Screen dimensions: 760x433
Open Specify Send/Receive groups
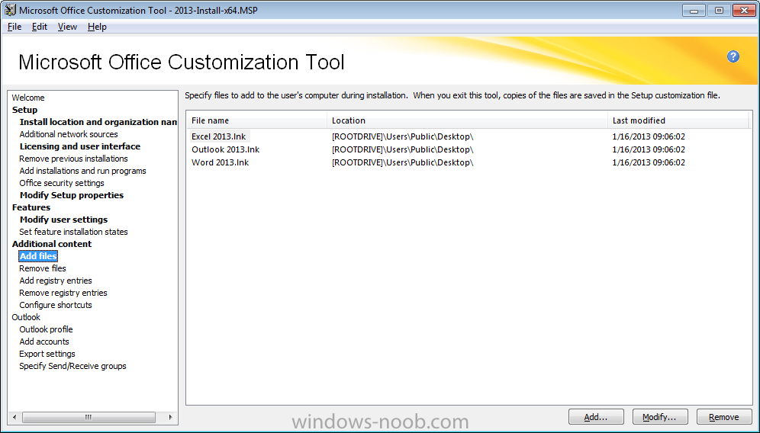72,366
